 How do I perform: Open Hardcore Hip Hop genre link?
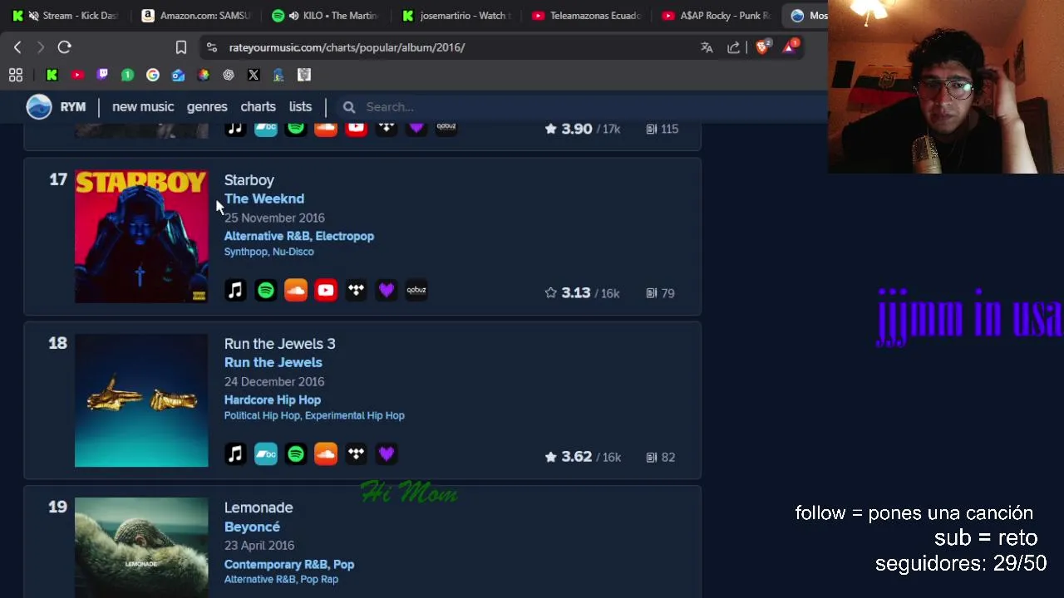(x=273, y=399)
